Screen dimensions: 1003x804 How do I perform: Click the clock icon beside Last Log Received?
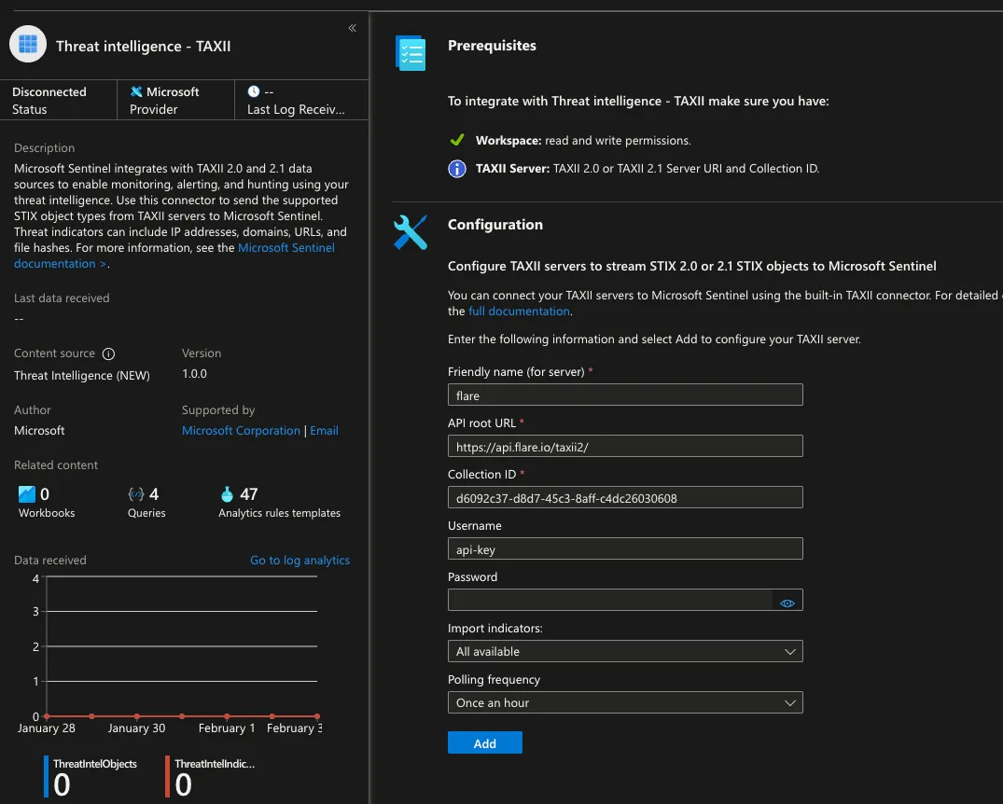[254, 91]
